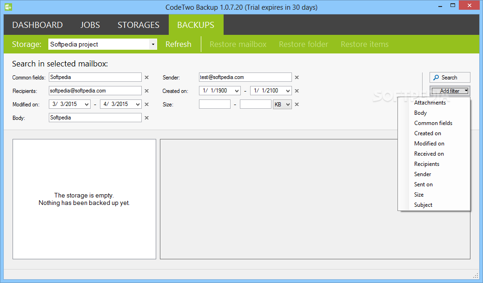The height and width of the screenshot is (283, 483).
Task: Minimize the CodeTwo Backup window
Action: 441,6
